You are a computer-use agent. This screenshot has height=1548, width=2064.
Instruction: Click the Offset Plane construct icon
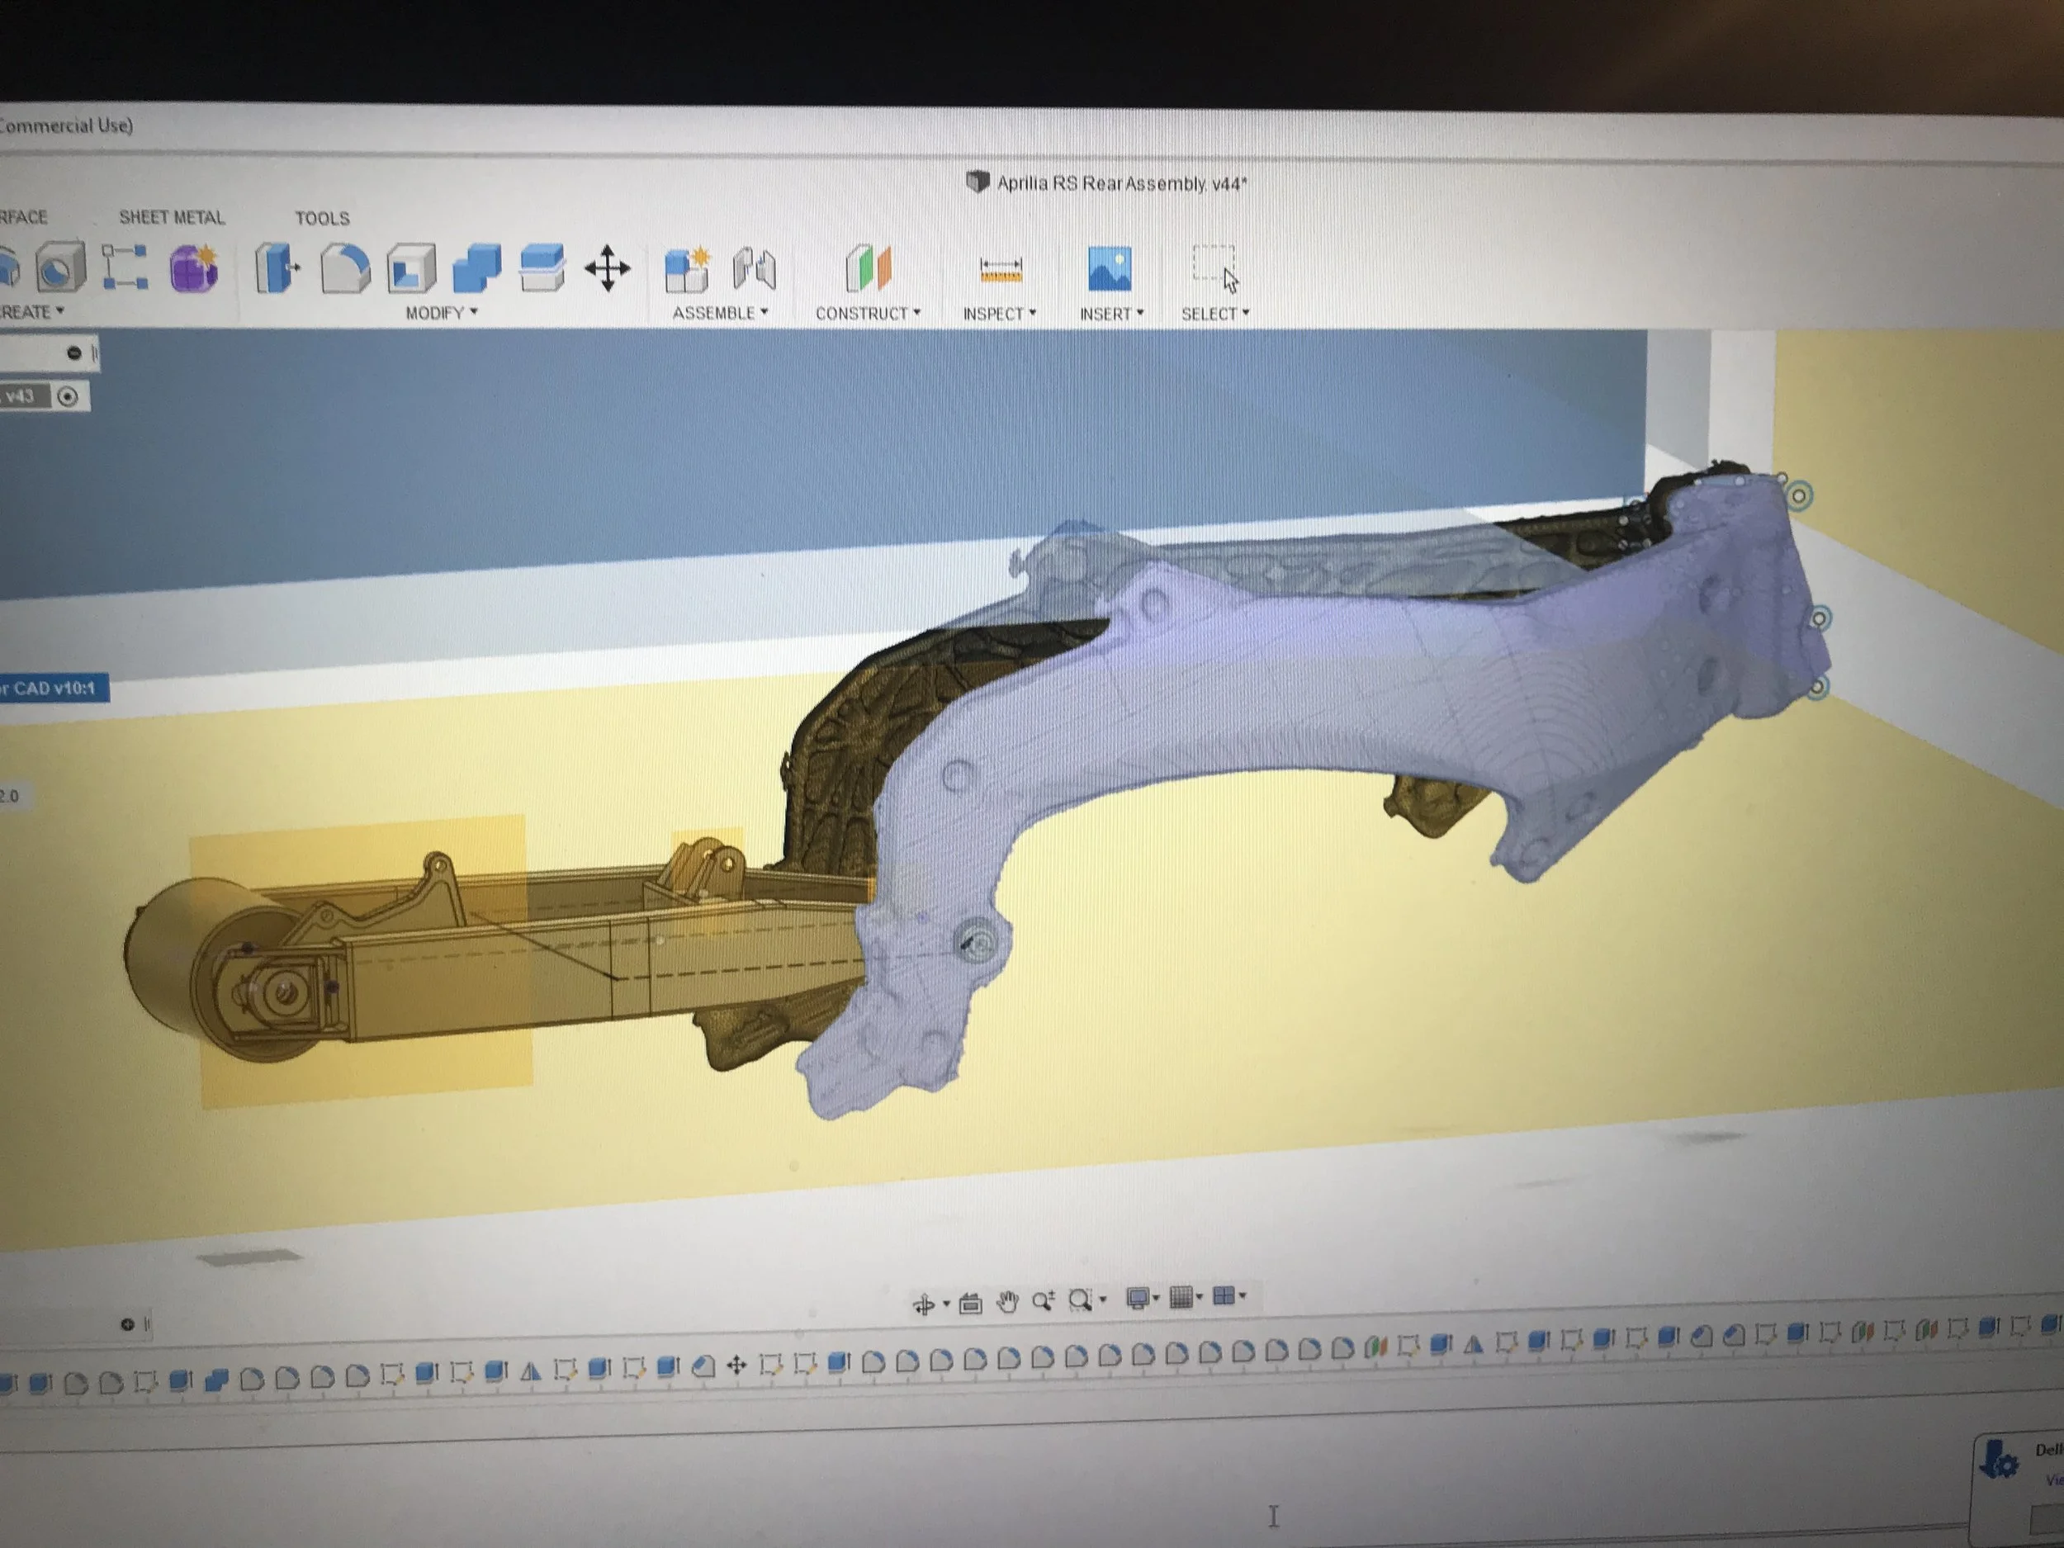[x=869, y=270]
